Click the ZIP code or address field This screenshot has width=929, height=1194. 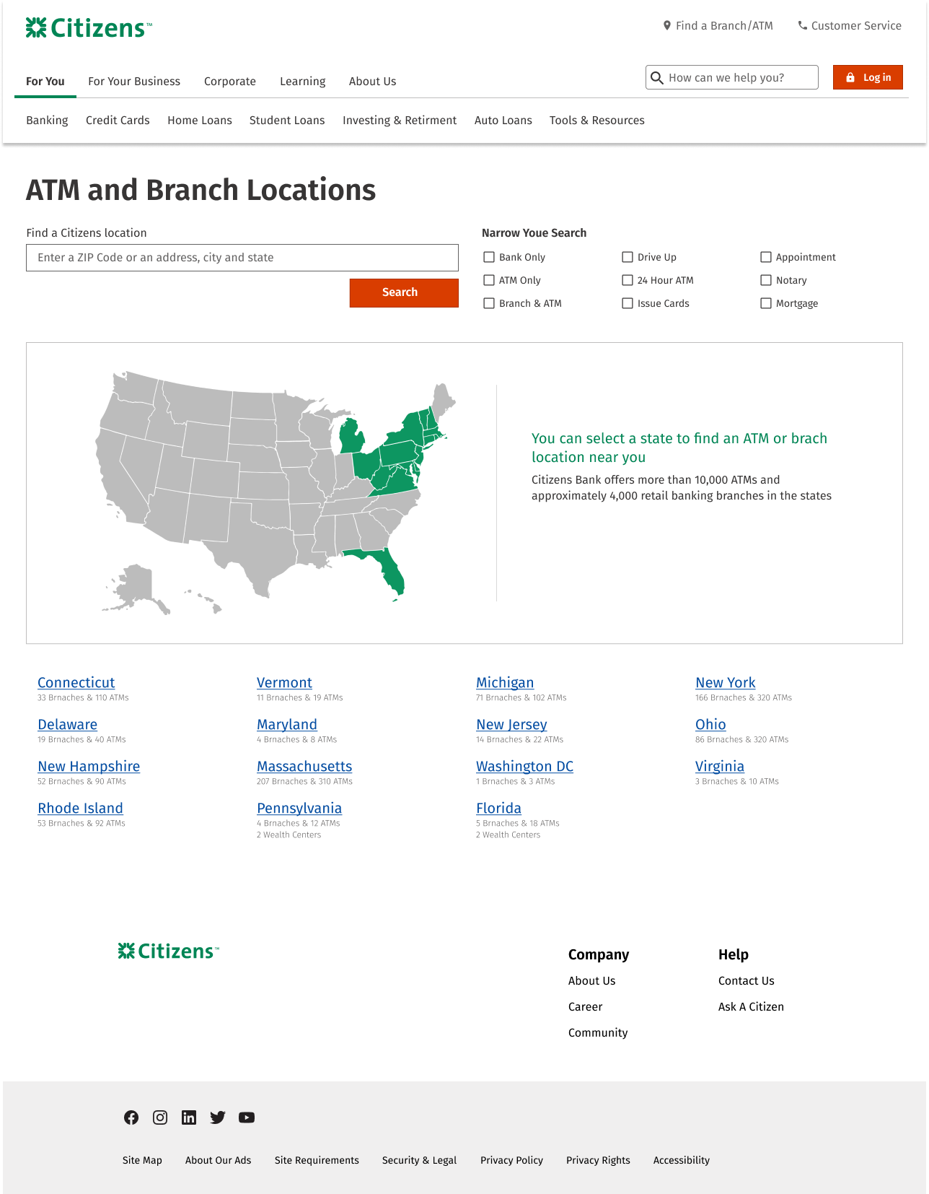[x=242, y=258]
